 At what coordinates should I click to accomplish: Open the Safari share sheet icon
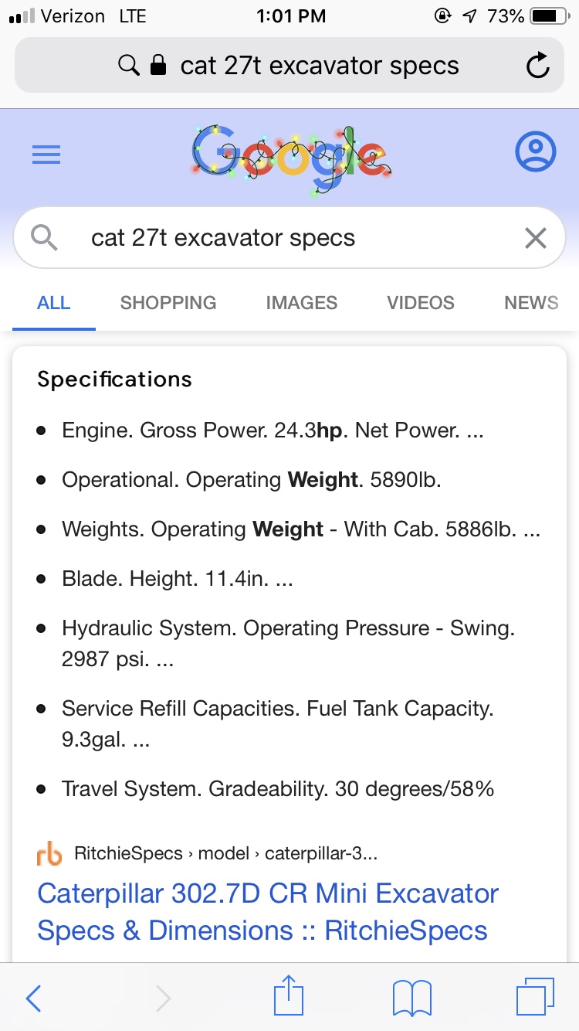tap(289, 995)
